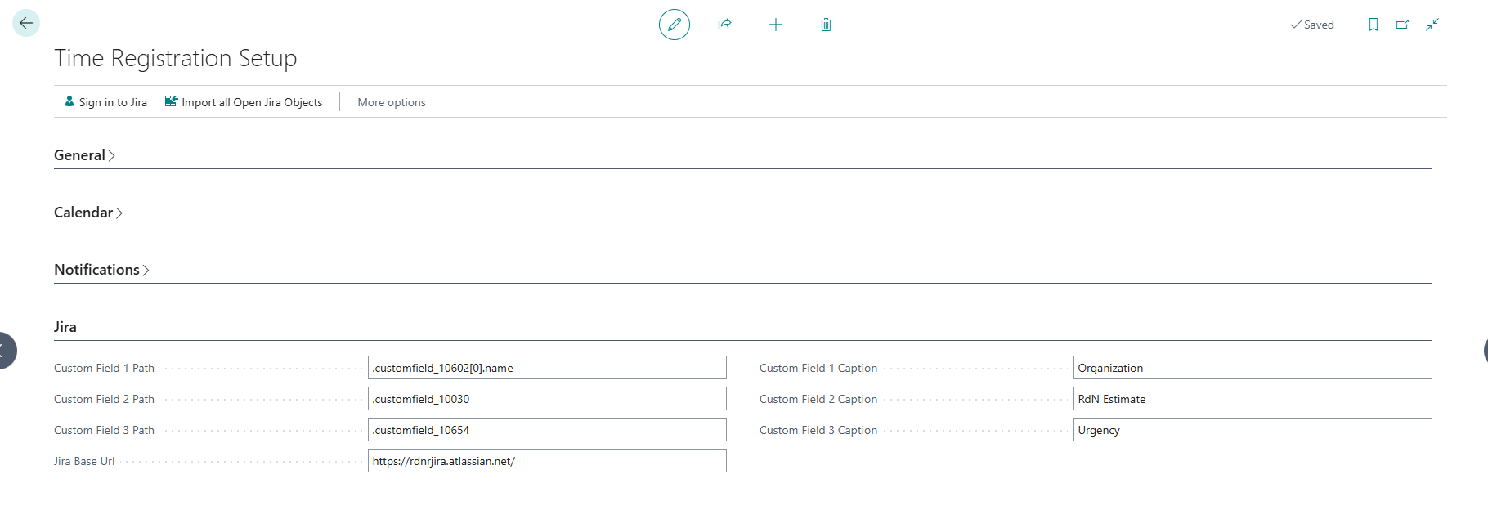Click the trash delete icon
The height and width of the screenshot is (506, 1488).
(x=826, y=25)
